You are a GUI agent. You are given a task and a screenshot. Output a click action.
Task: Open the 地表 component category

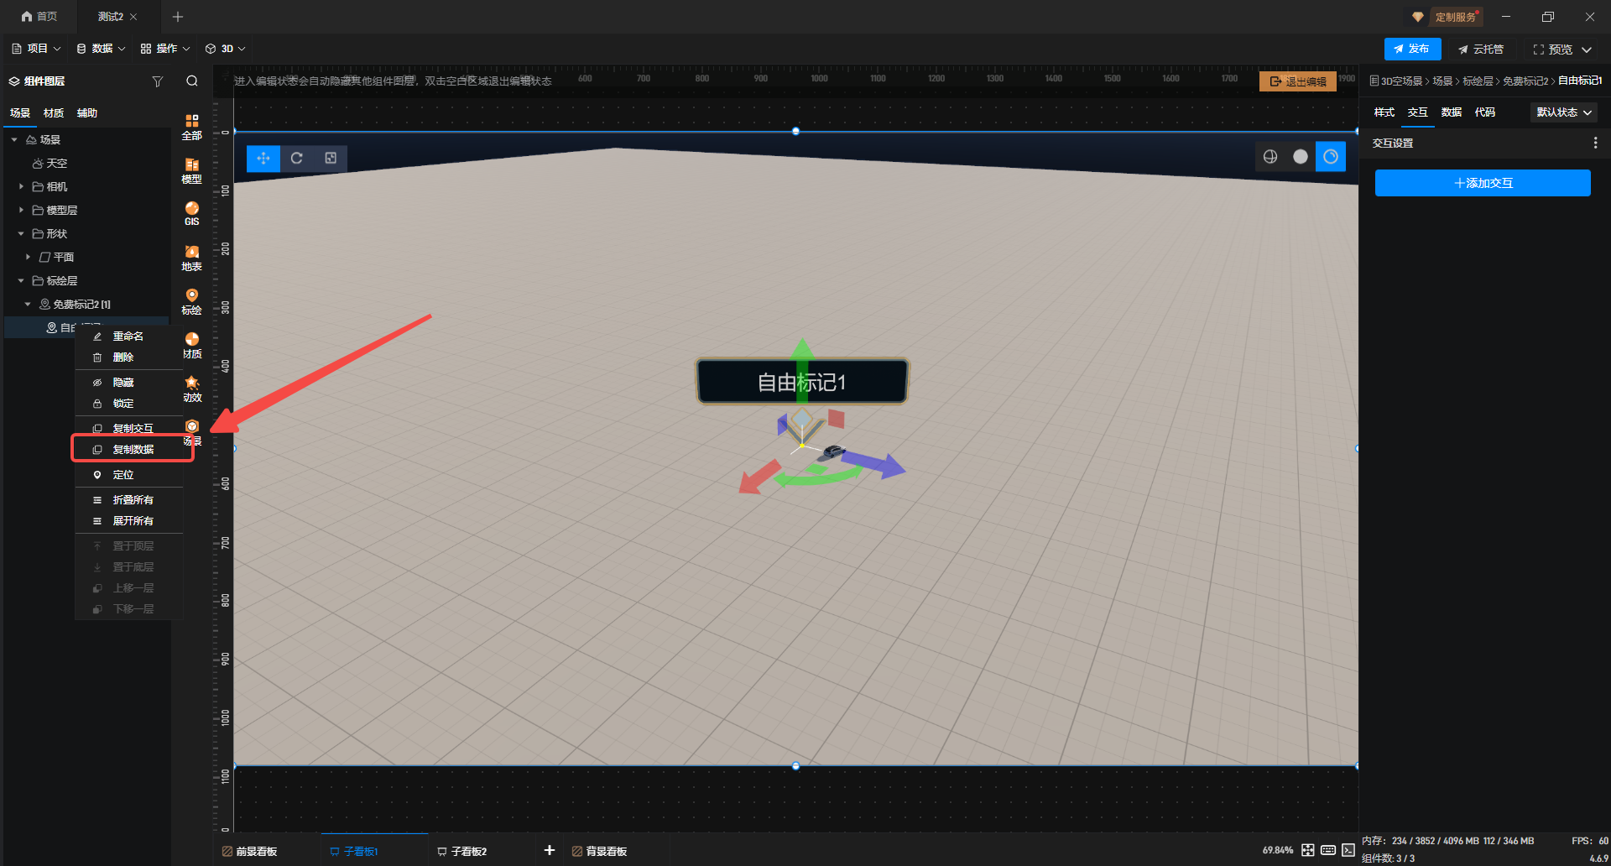point(192,258)
